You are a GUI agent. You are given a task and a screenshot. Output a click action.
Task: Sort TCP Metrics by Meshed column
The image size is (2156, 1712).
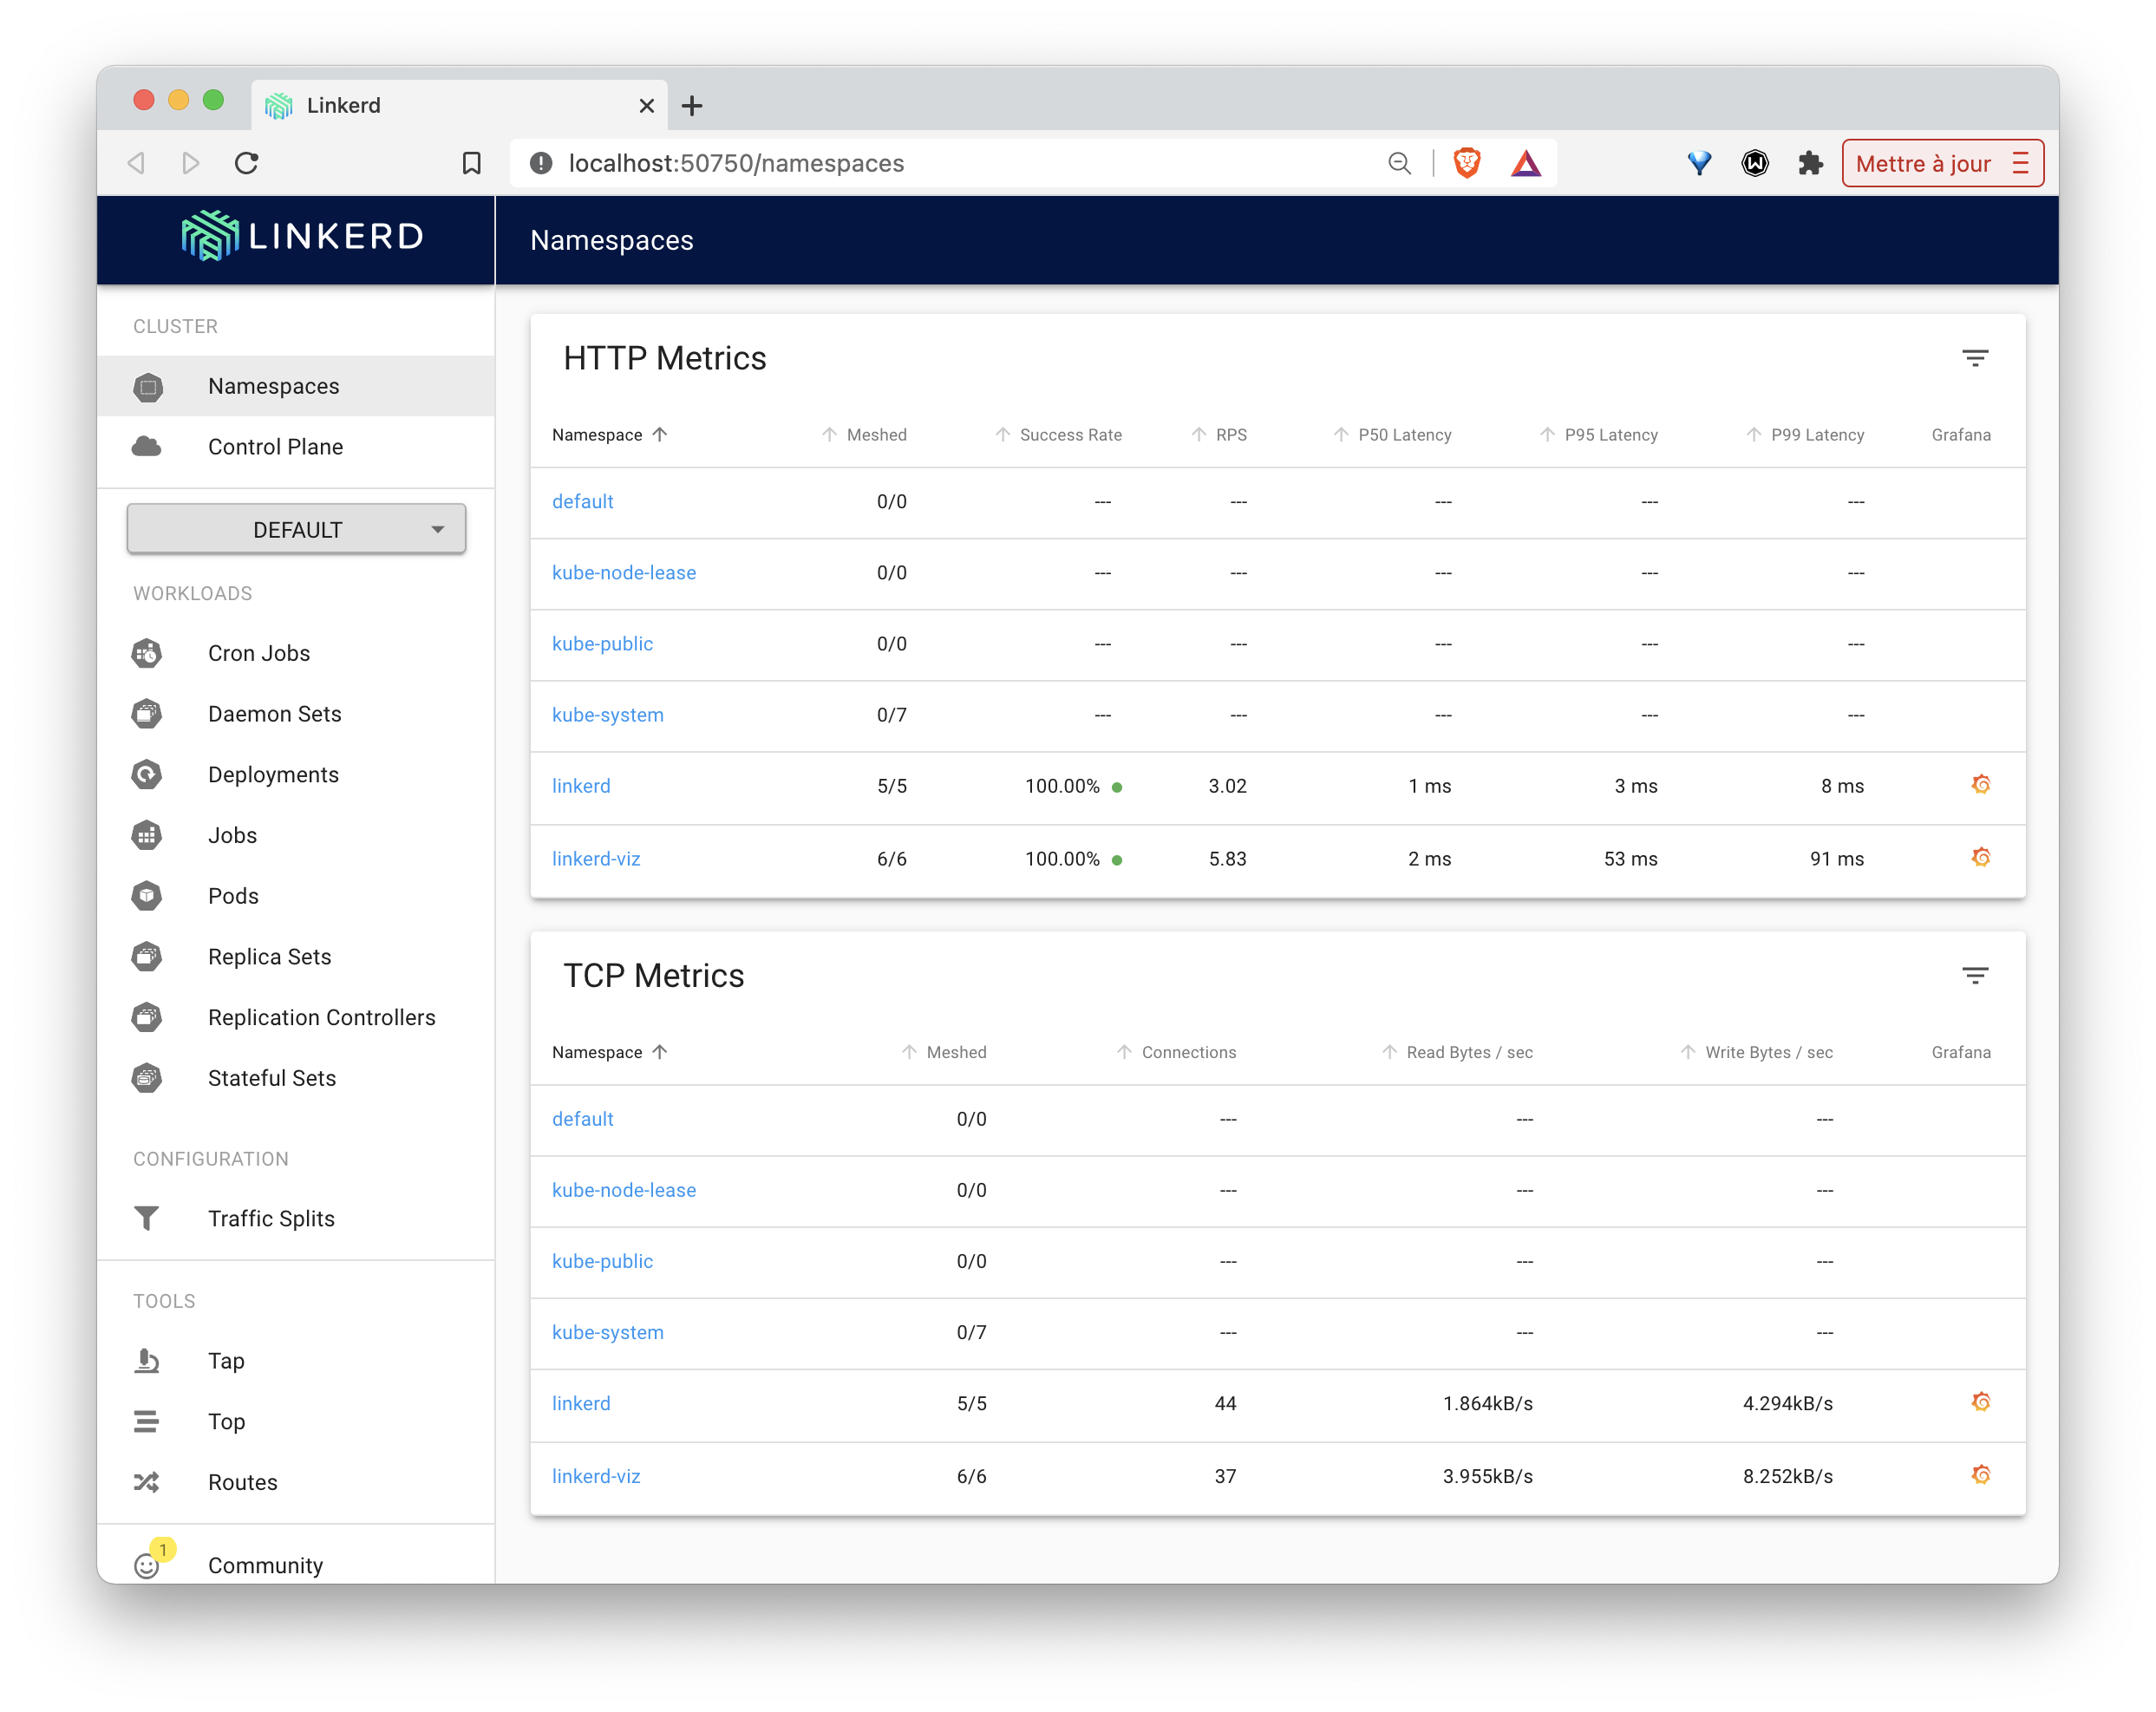(x=944, y=1052)
